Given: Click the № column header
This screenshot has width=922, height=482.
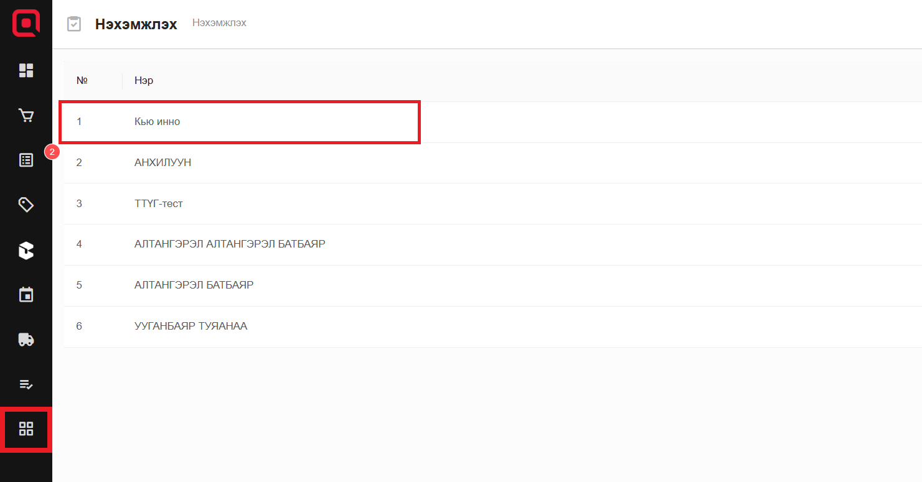Looking at the screenshot, I should pos(82,81).
